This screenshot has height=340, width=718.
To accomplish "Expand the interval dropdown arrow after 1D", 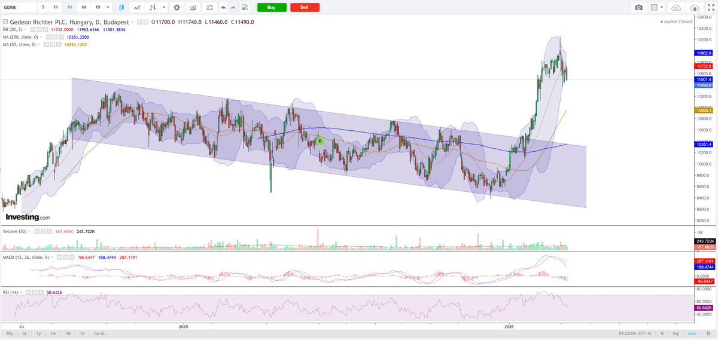I will [107, 7].
